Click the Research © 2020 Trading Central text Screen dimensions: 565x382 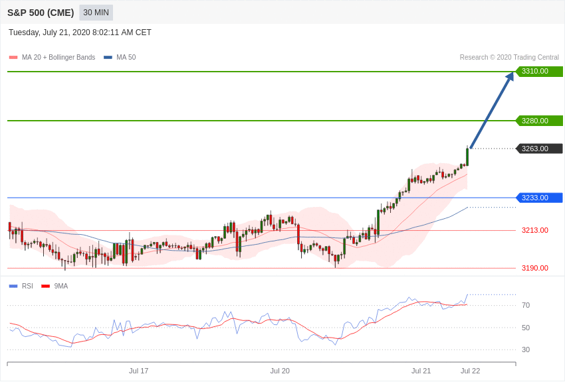click(509, 58)
